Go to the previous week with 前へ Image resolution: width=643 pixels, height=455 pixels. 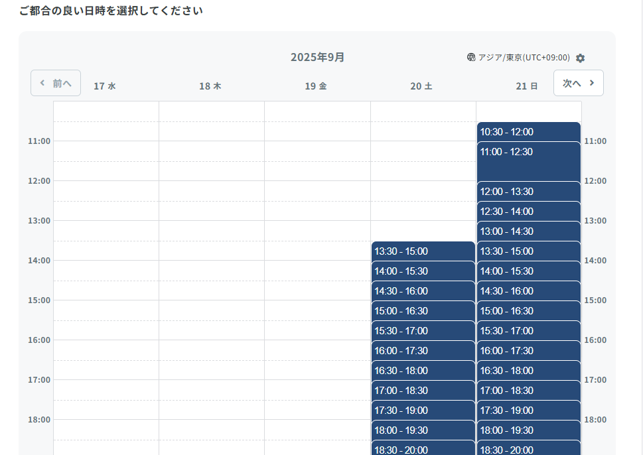pyautogui.click(x=56, y=82)
